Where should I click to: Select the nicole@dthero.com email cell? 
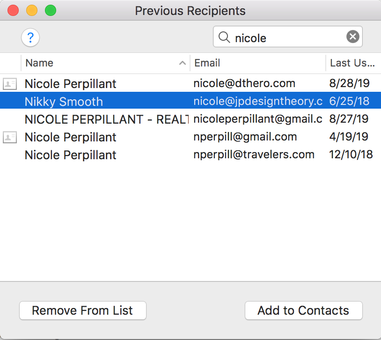[x=244, y=84]
